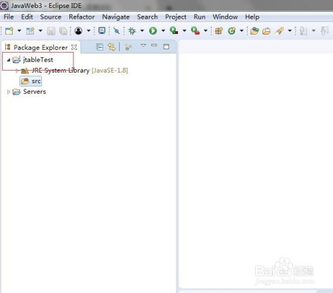Open the Package Explorer View Menu triangle
Viewport: 333px width, 293px height.
point(143,45)
